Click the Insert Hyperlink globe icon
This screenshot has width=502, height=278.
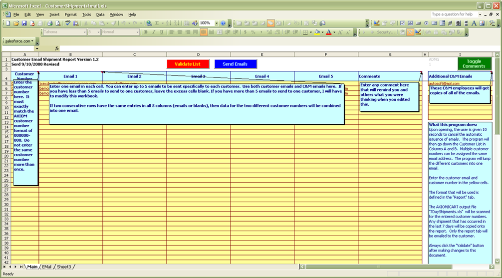point(149,23)
